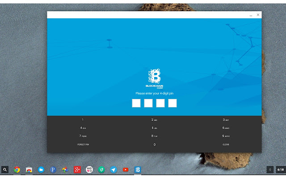The image size is (286, 179).
Task: Tap keypad digit 4 GHI
Action: point(83,128)
